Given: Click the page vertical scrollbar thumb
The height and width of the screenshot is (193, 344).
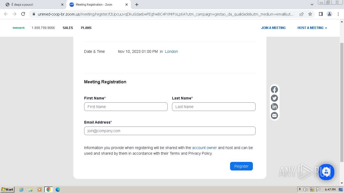Looking at the screenshot, I should pyautogui.click(x=342, y=102).
